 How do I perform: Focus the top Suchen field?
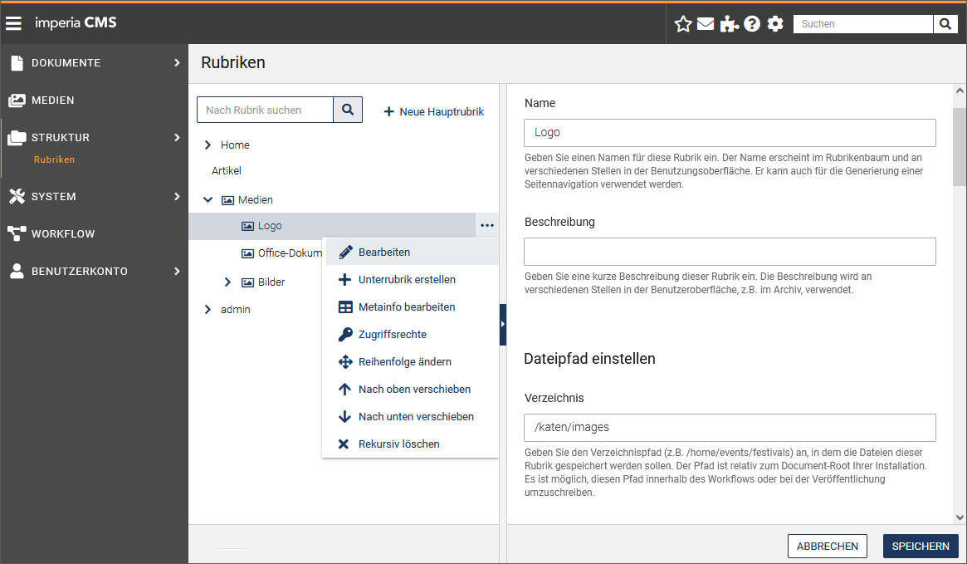click(862, 24)
